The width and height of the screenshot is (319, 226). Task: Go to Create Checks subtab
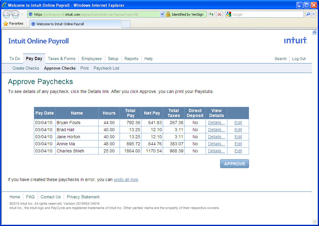tap(26, 68)
